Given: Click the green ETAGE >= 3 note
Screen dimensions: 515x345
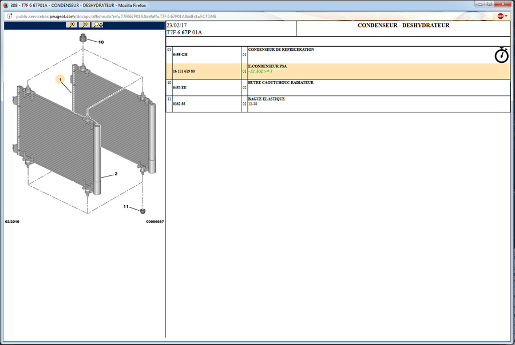Looking at the screenshot, I should [261, 72].
